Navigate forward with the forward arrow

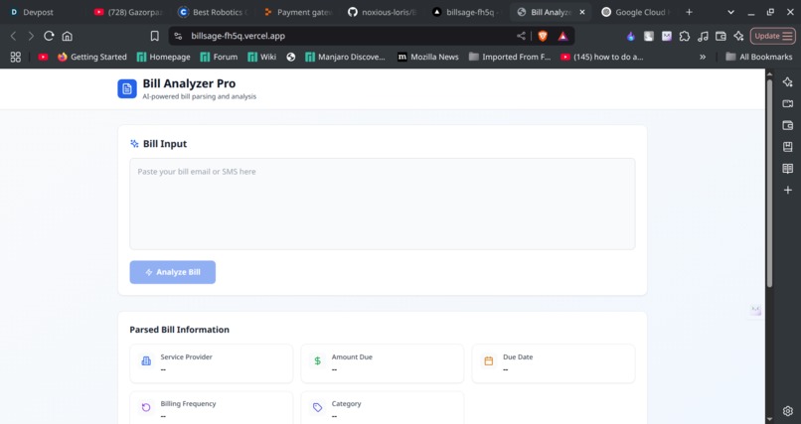click(x=31, y=36)
